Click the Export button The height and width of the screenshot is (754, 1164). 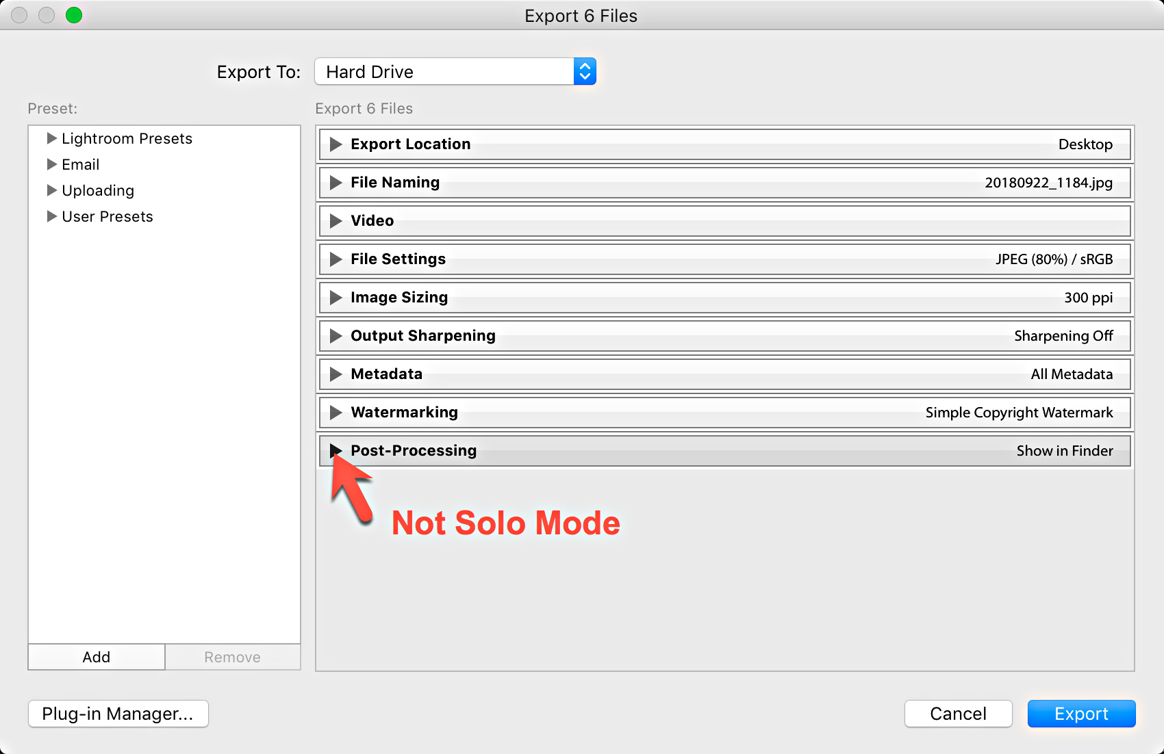point(1081,714)
